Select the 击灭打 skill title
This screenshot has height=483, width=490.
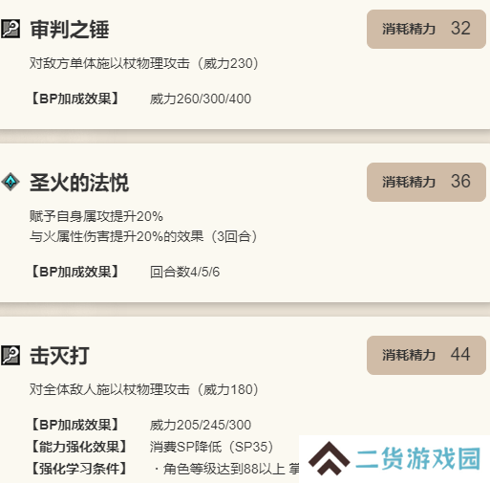tap(59, 356)
